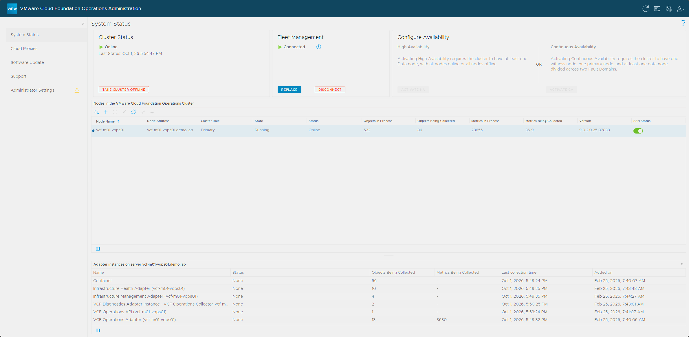This screenshot has width=689, height=337.
Task: Open Administrator Settings in sidebar
Action: click(x=47, y=90)
